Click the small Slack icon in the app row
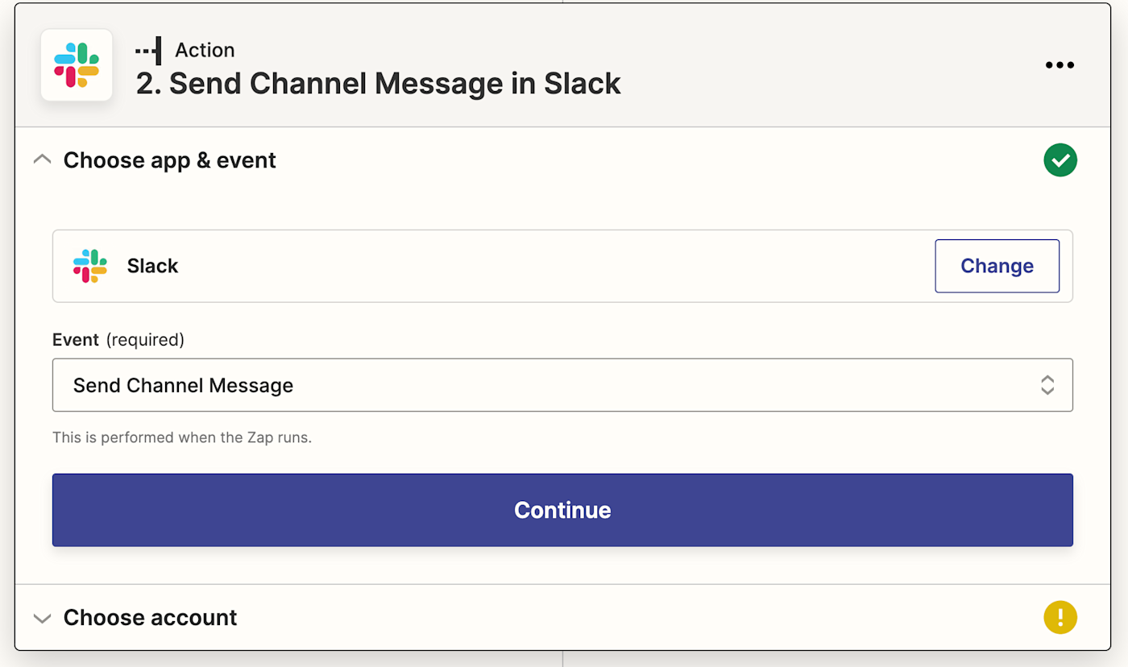This screenshot has width=1128, height=667. click(x=89, y=266)
